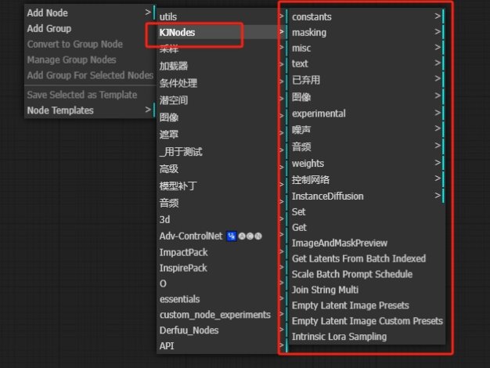Open the 高级 category
490x368 pixels.
coord(222,169)
